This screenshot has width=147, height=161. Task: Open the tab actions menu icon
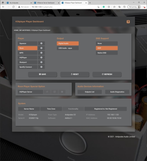(x=3, y=3)
